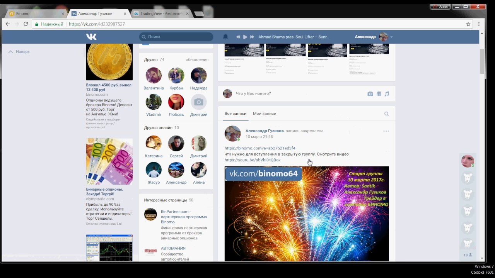Click the обновления link

coord(197,60)
